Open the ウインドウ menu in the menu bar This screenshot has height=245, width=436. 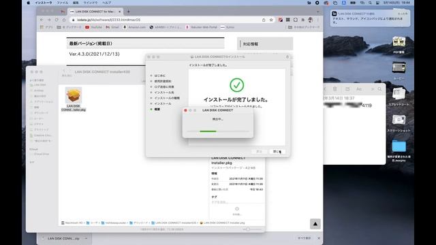pyautogui.click(x=91, y=3)
